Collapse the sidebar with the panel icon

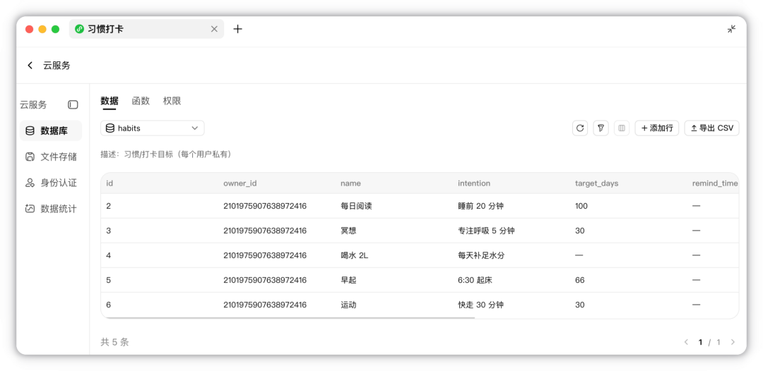[73, 104]
